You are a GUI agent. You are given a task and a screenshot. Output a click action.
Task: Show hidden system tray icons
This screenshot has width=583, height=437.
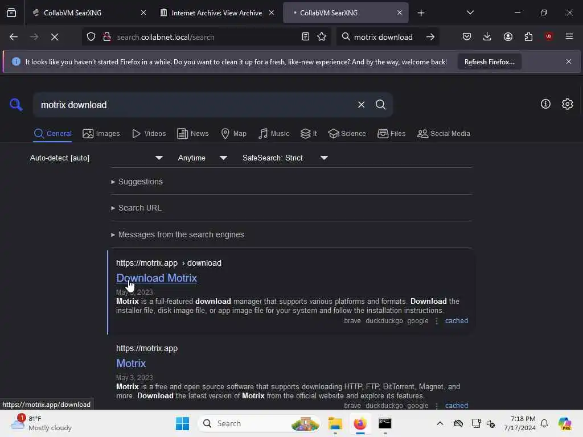(440, 423)
